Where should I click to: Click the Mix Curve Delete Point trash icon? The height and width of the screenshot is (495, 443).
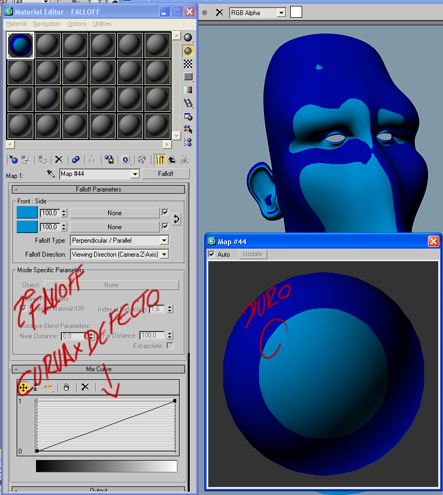[x=66, y=387]
